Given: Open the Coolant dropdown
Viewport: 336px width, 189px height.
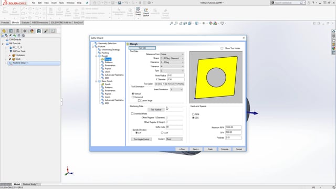Looking at the screenshot, I should click(174, 139).
